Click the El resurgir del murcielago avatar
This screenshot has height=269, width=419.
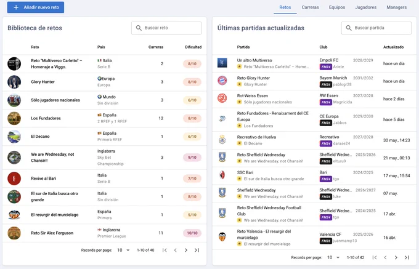[14, 215]
